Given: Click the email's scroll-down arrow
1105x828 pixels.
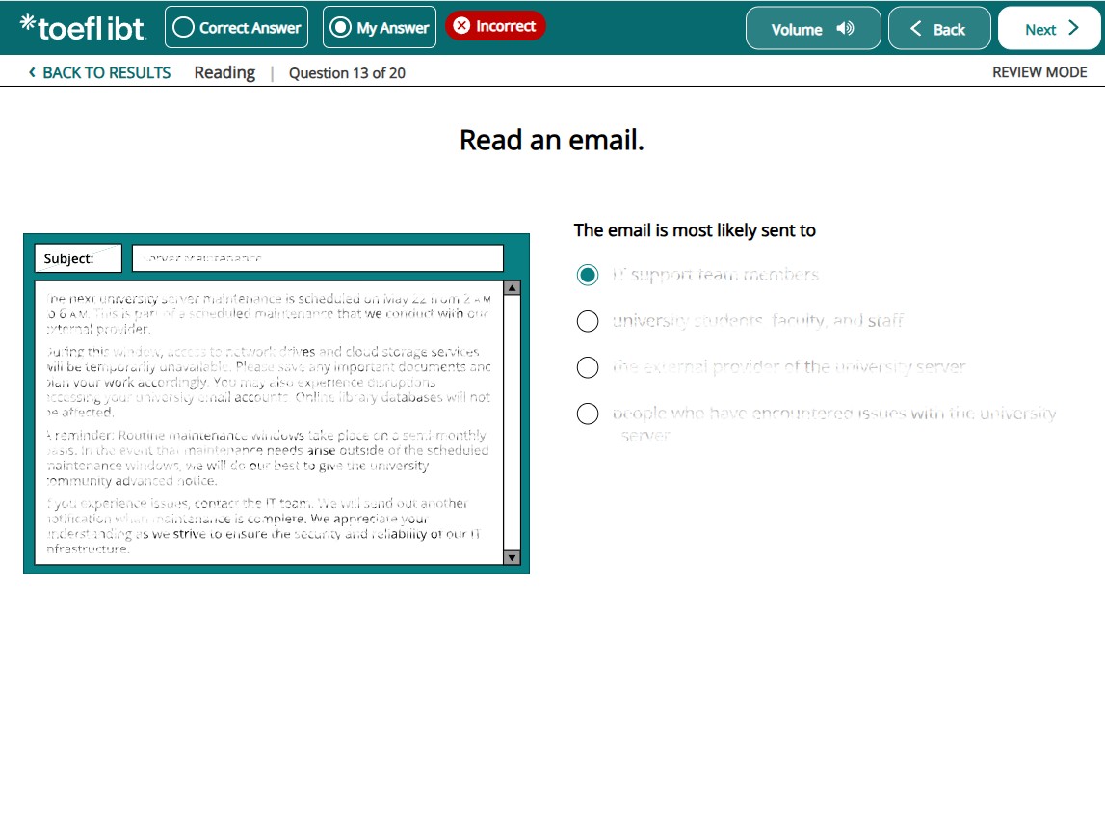Looking at the screenshot, I should [512, 557].
